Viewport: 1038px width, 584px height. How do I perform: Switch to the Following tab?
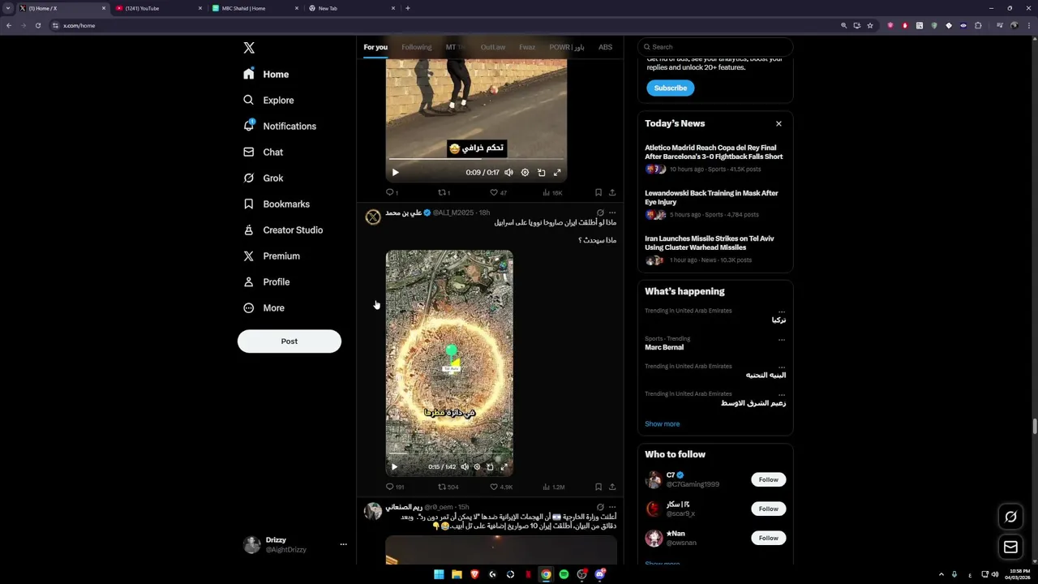417,47
